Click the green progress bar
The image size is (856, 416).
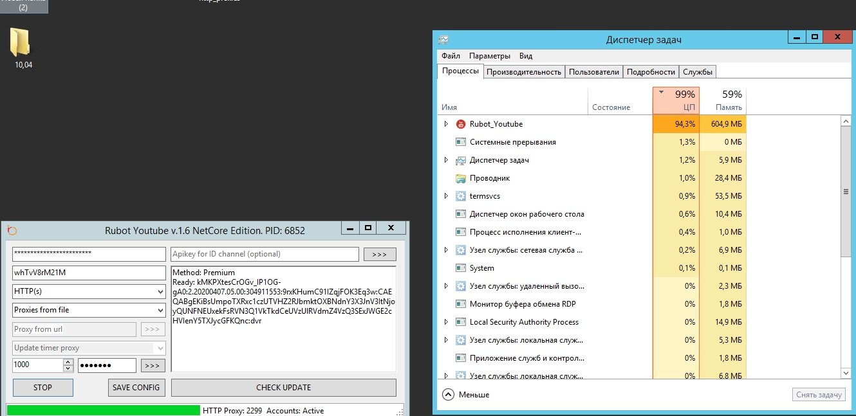click(x=103, y=410)
